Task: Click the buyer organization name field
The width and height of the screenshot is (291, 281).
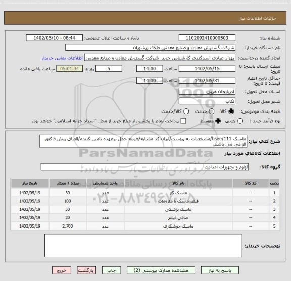Action: click(150, 48)
